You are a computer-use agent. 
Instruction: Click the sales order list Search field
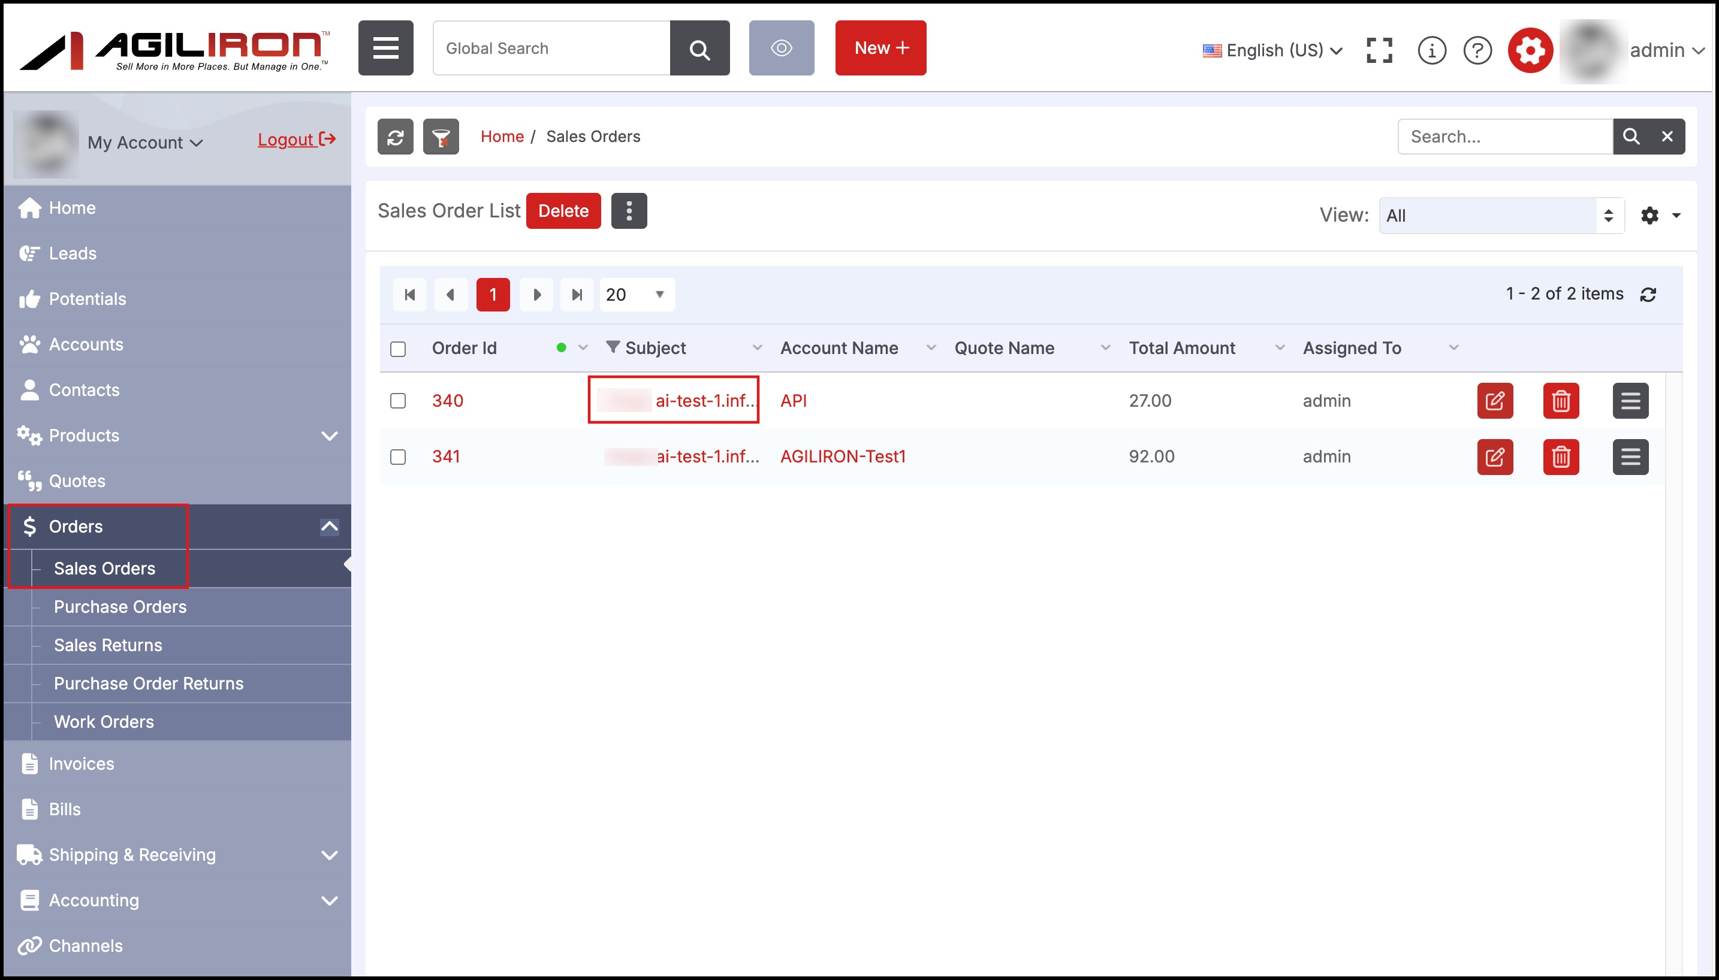click(1505, 137)
